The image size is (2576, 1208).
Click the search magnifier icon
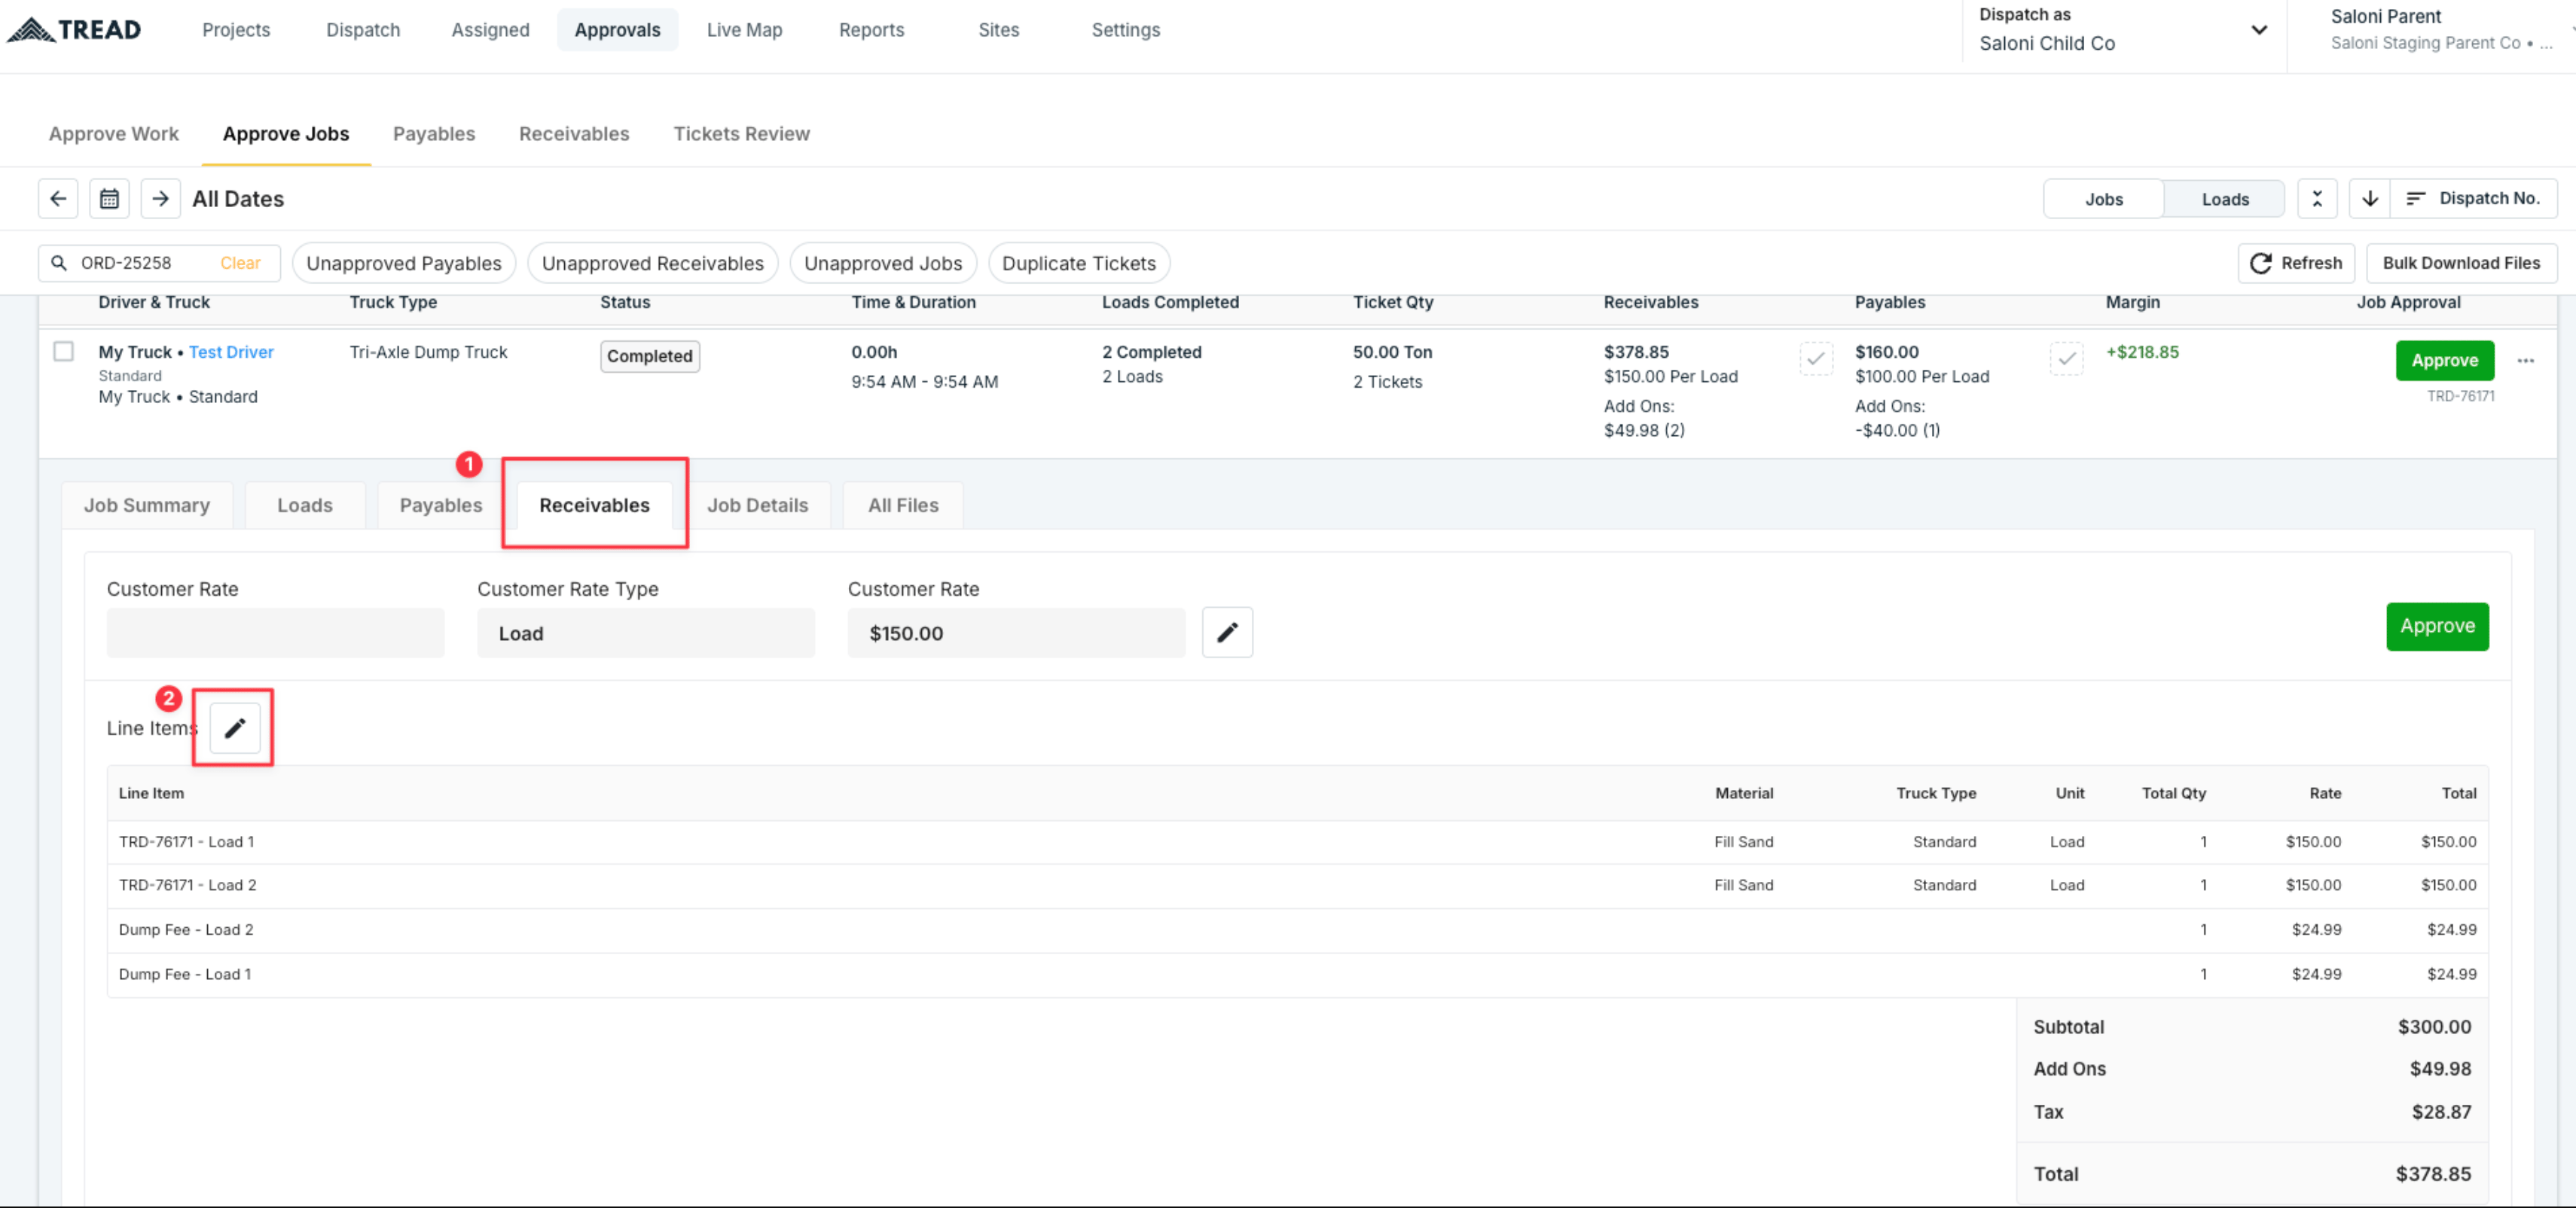59,263
